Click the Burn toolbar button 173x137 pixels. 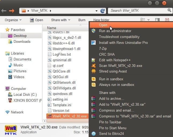(x=82, y=20)
